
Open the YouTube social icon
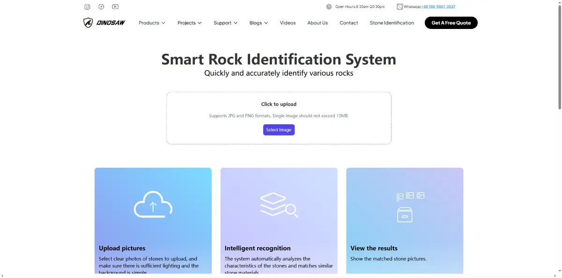pyautogui.click(x=115, y=7)
